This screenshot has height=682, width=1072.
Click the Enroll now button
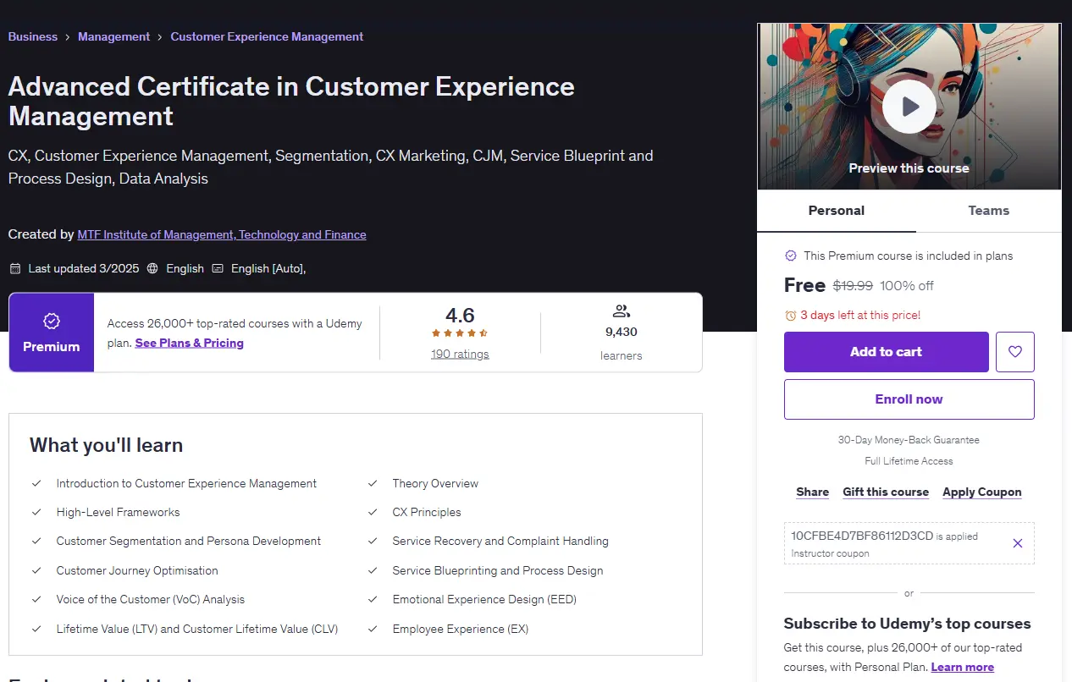[909, 399]
